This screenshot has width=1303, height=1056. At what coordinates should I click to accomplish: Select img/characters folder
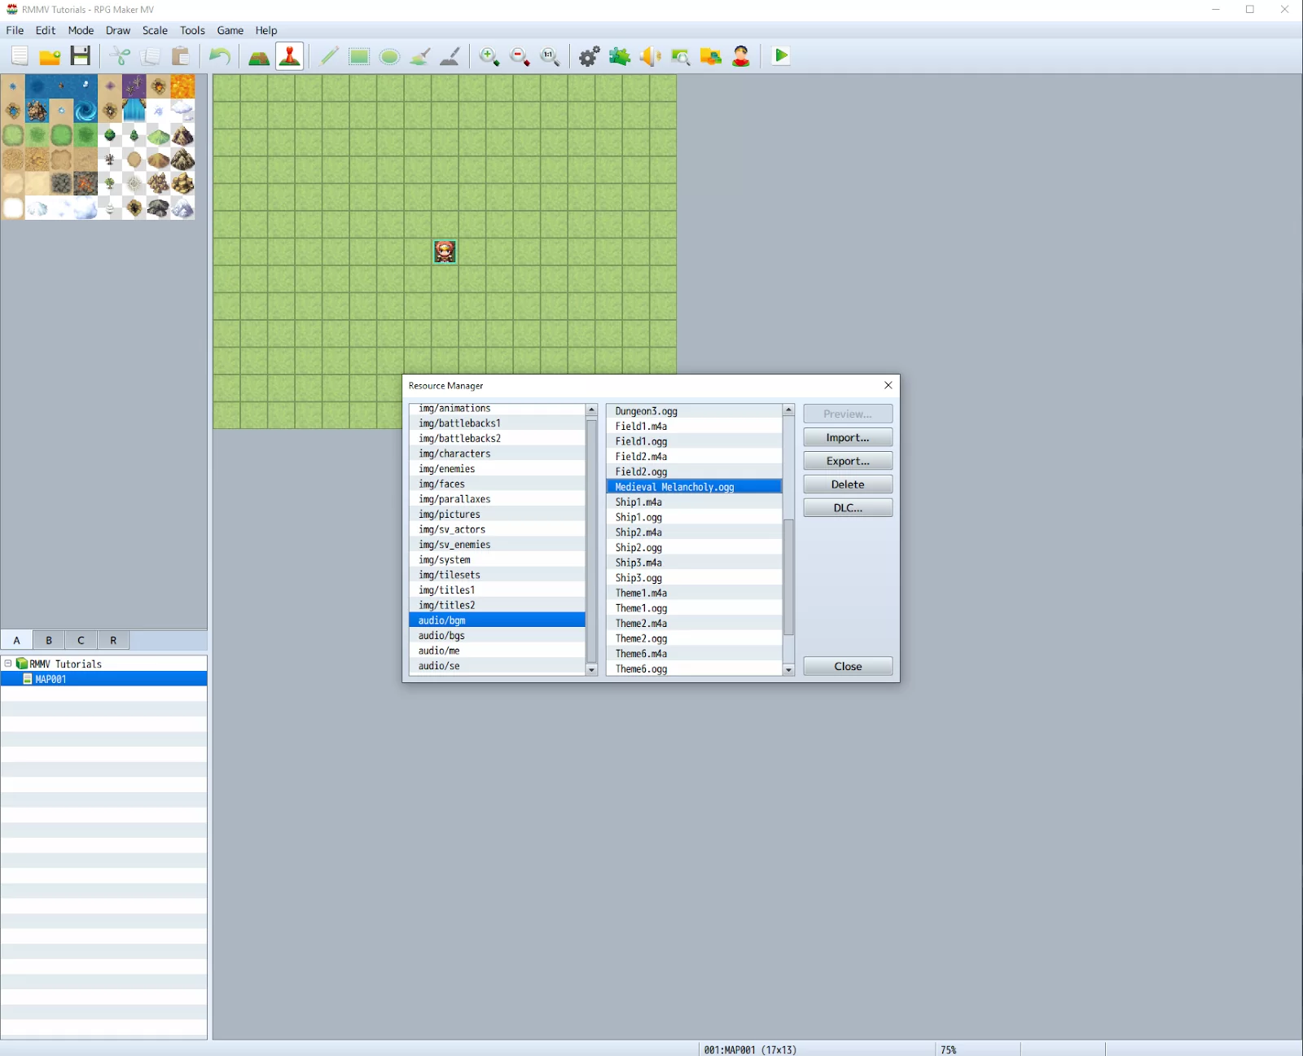497,454
